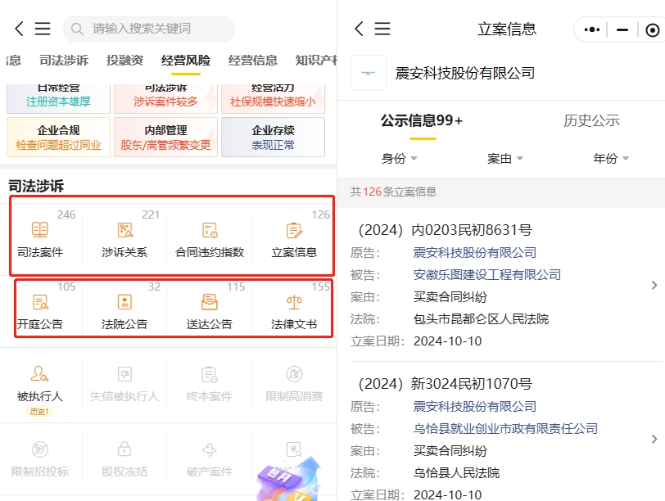Open 内部管理 risk card
The image size is (665, 501).
(x=165, y=138)
